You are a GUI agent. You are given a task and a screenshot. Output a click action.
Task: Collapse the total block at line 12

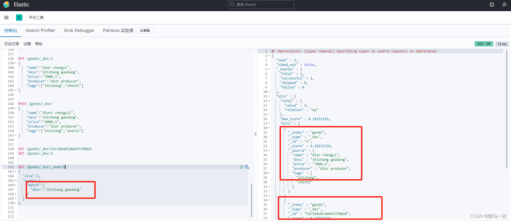pos(269,101)
